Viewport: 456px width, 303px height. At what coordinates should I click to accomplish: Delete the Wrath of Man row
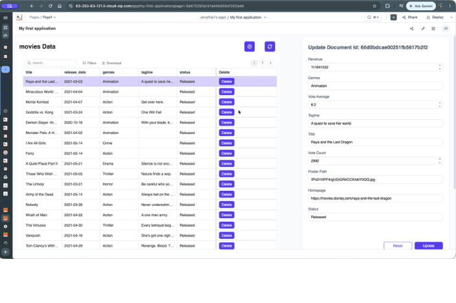pyautogui.click(x=226, y=215)
